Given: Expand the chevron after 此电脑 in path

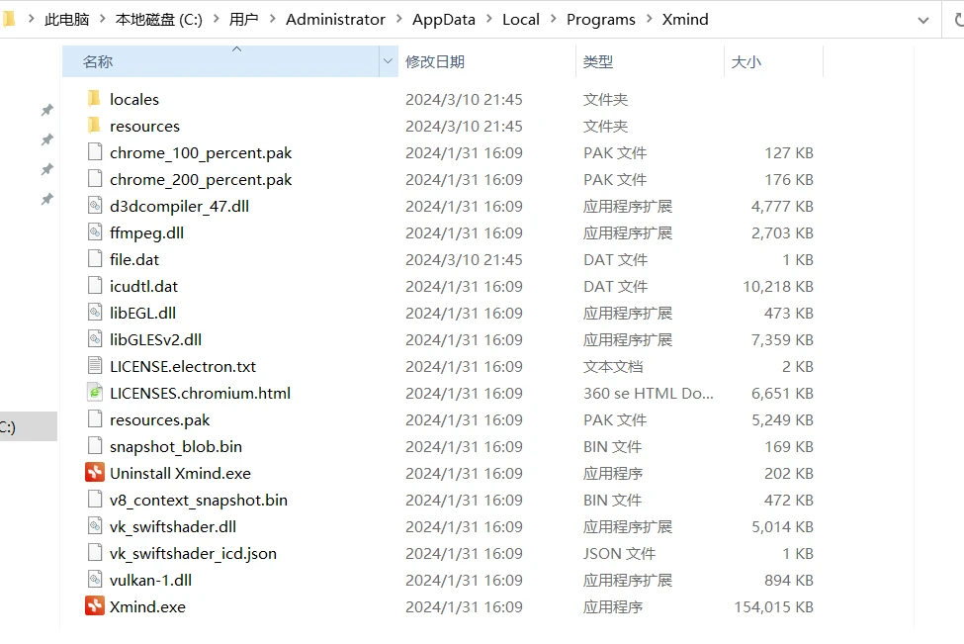Looking at the screenshot, I should 102,19.
